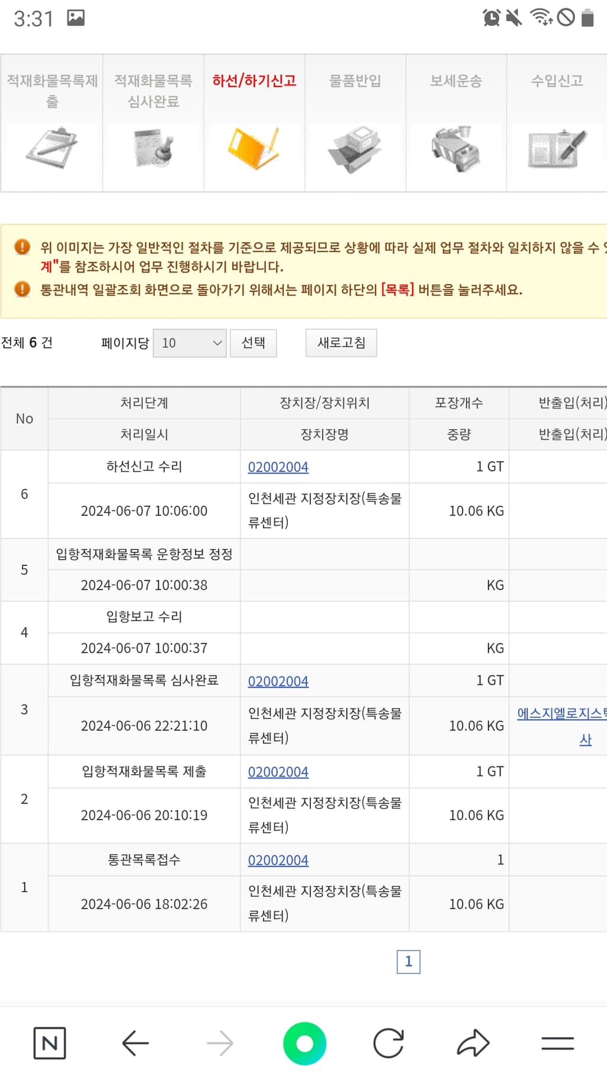The width and height of the screenshot is (607, 1080).
Task: Click the red [목록] text in notice
Action: click(397, 290)
